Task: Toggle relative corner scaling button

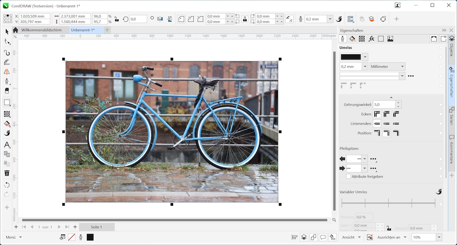Action: point(289,19)
